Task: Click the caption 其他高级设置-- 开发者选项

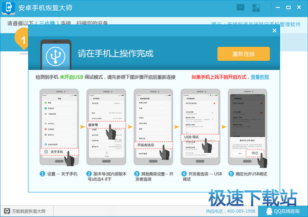Action: click(x=155, y=176)
